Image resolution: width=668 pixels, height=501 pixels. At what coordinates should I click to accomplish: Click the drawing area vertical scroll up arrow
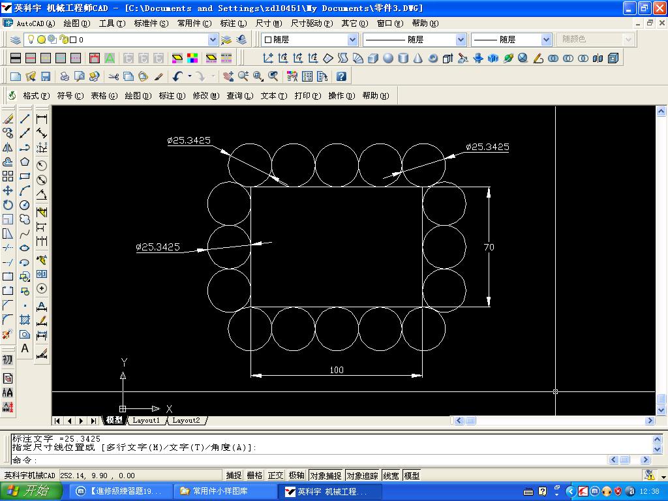coord(661,112)
